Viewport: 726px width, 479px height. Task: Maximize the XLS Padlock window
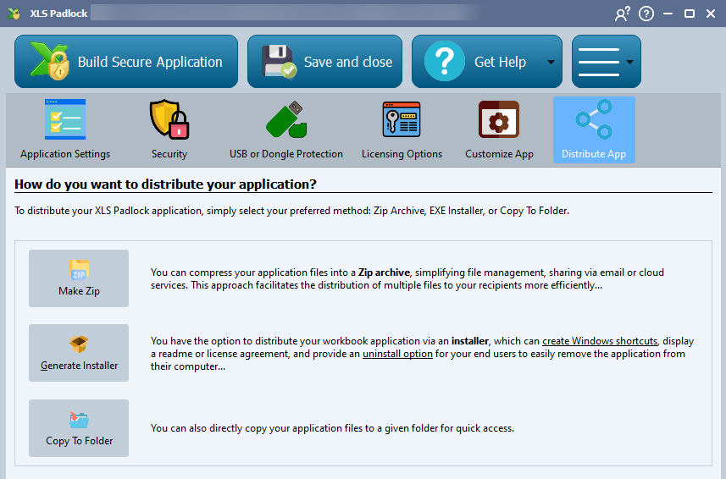[x=690, y=14]
